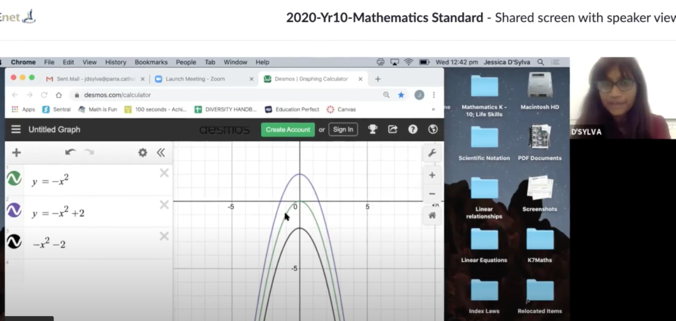Image resolution: width=676 pixels, height=321 pixels.
Task: Edit the -x² -2 expression field
Action: coord(90,244)
